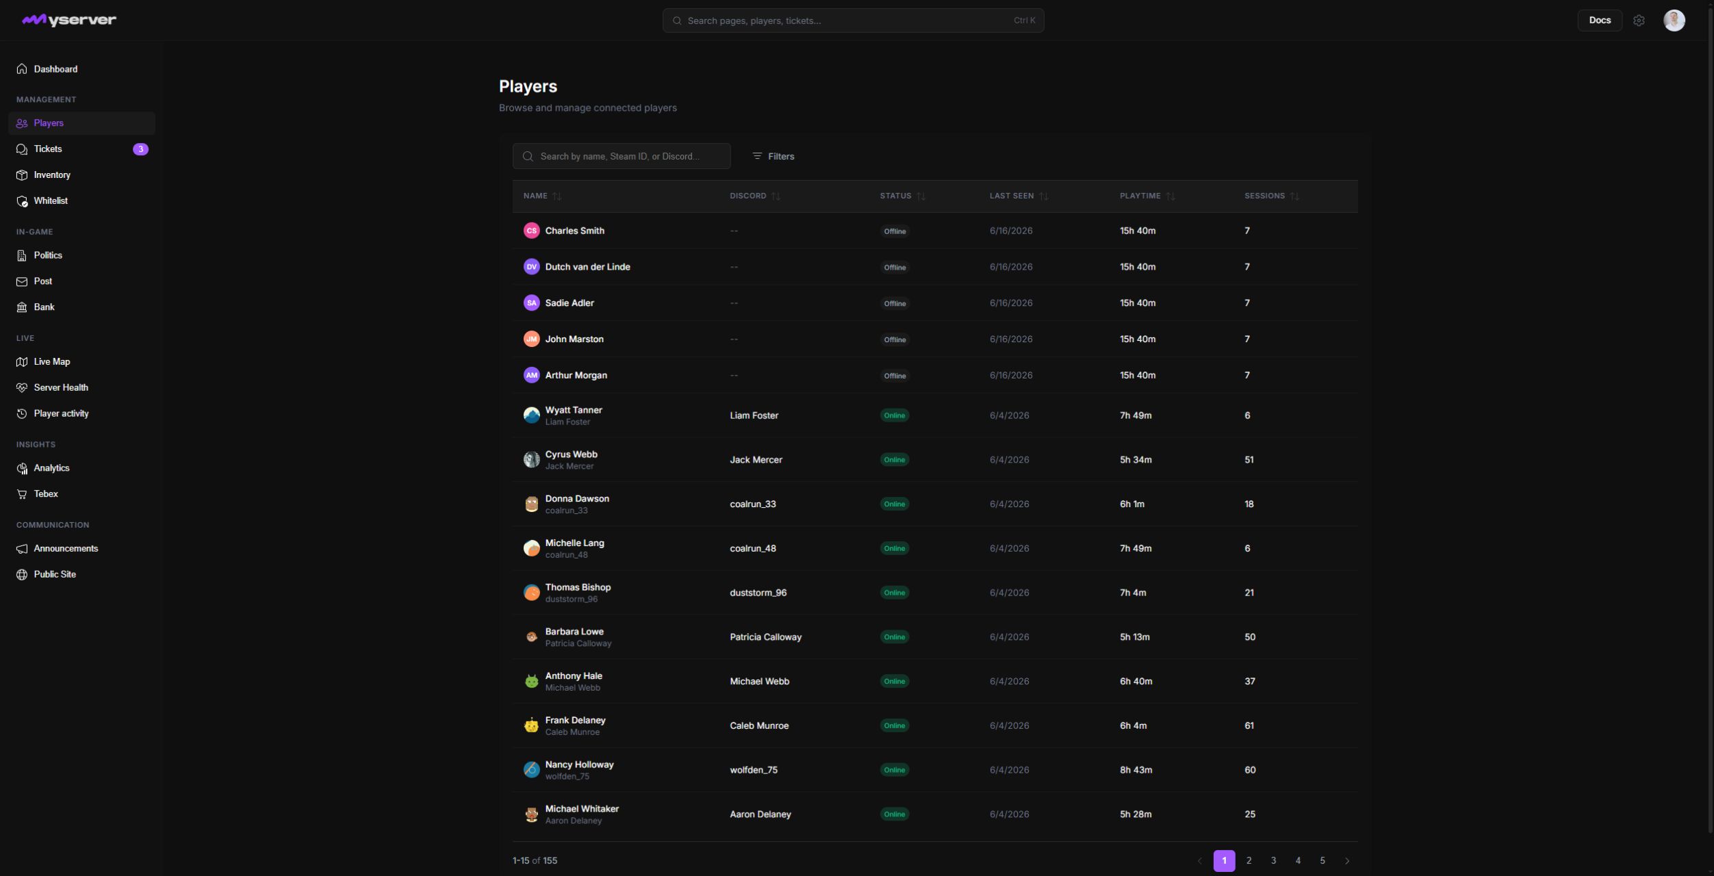Screen dimensions: 1714x876
Task: Open the Whitelist menu item
Action: point(81,201)
